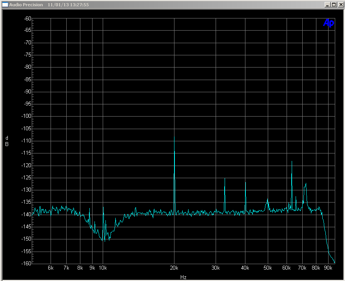This screenshot has width=345, height=281.
Task: Click the -110 dB axis label
Action: (x=26, y=141)
